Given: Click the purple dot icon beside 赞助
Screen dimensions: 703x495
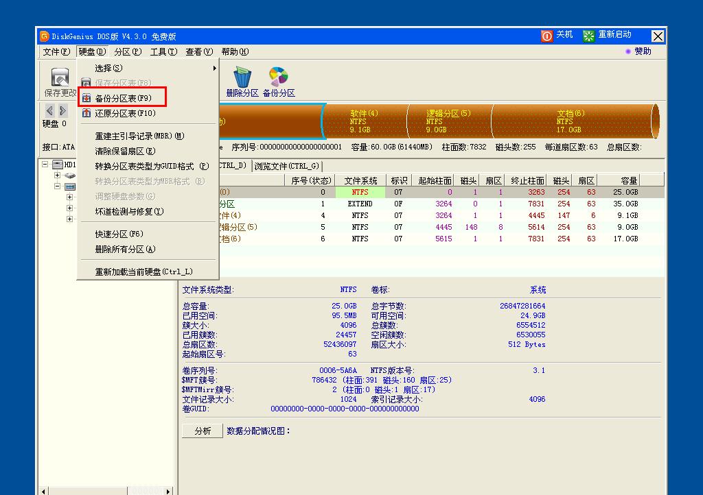Looking at the screenshot, I should 628,51.
